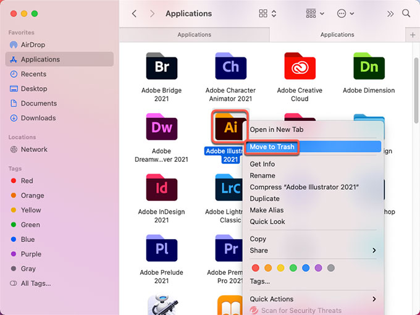Select Applications in the sidebar
420x315 pixels.
coord(59,59)
